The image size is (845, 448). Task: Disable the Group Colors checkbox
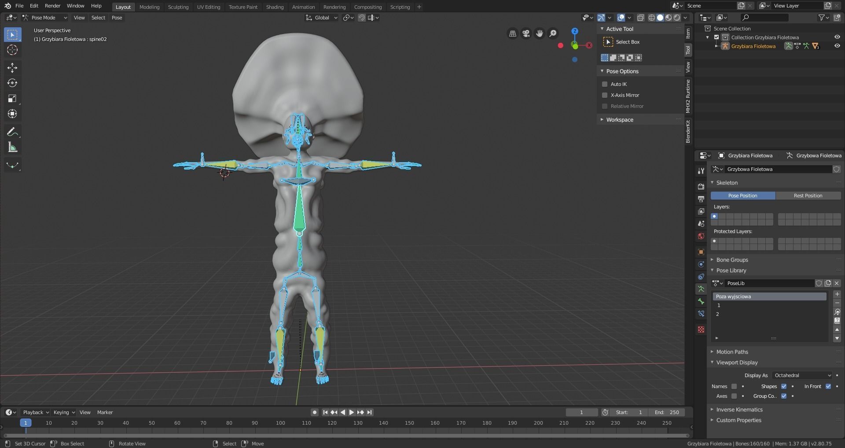coord(784,396)
